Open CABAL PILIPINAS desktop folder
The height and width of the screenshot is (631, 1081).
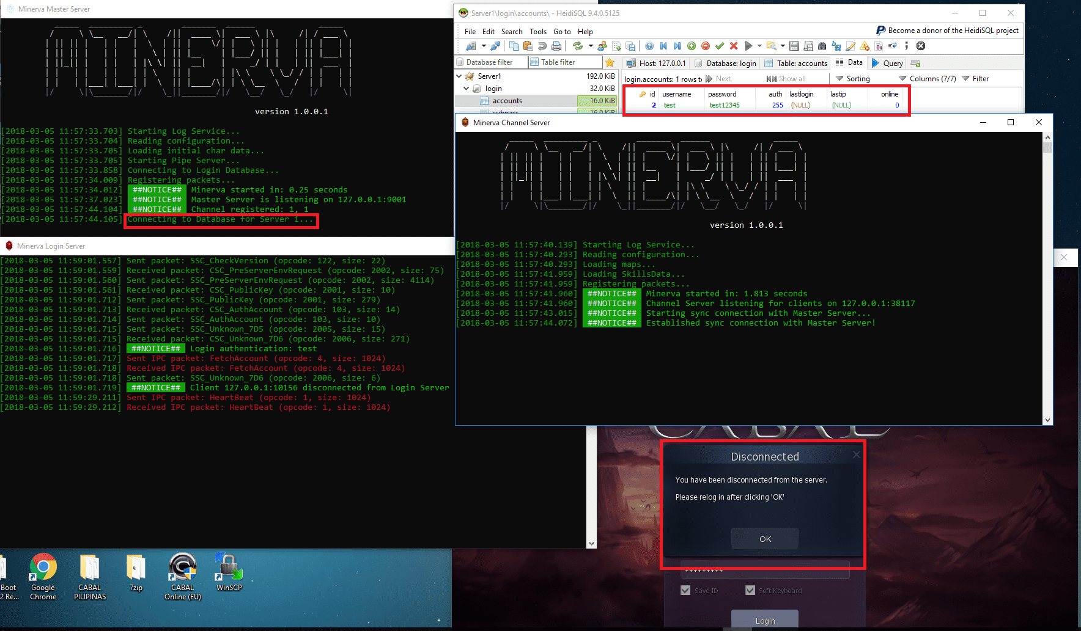[90, 577]
